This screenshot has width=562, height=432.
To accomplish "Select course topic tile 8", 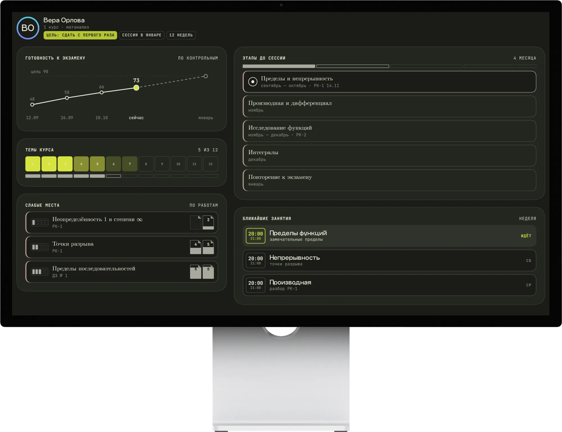I will point(146,164).
